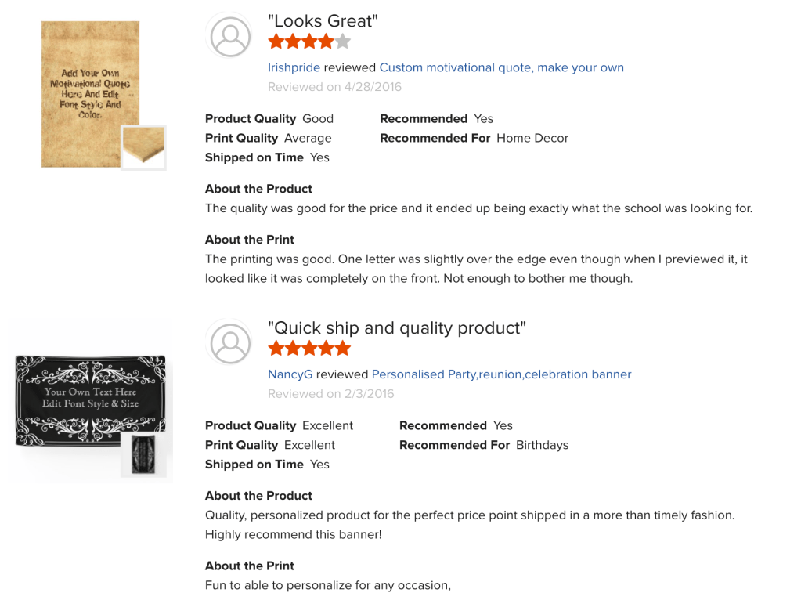Click the "Looks Great" review title
801x611 pixels.
tap(323, 21)
